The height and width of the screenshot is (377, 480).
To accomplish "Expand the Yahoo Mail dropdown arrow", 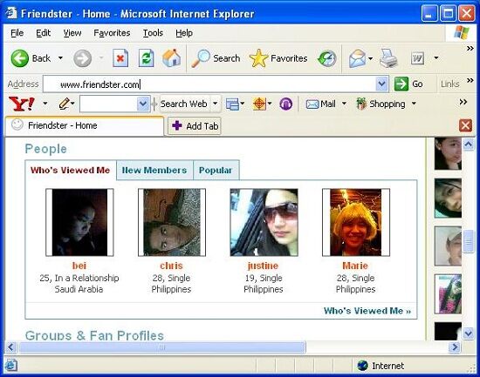I will click(344, 104).
